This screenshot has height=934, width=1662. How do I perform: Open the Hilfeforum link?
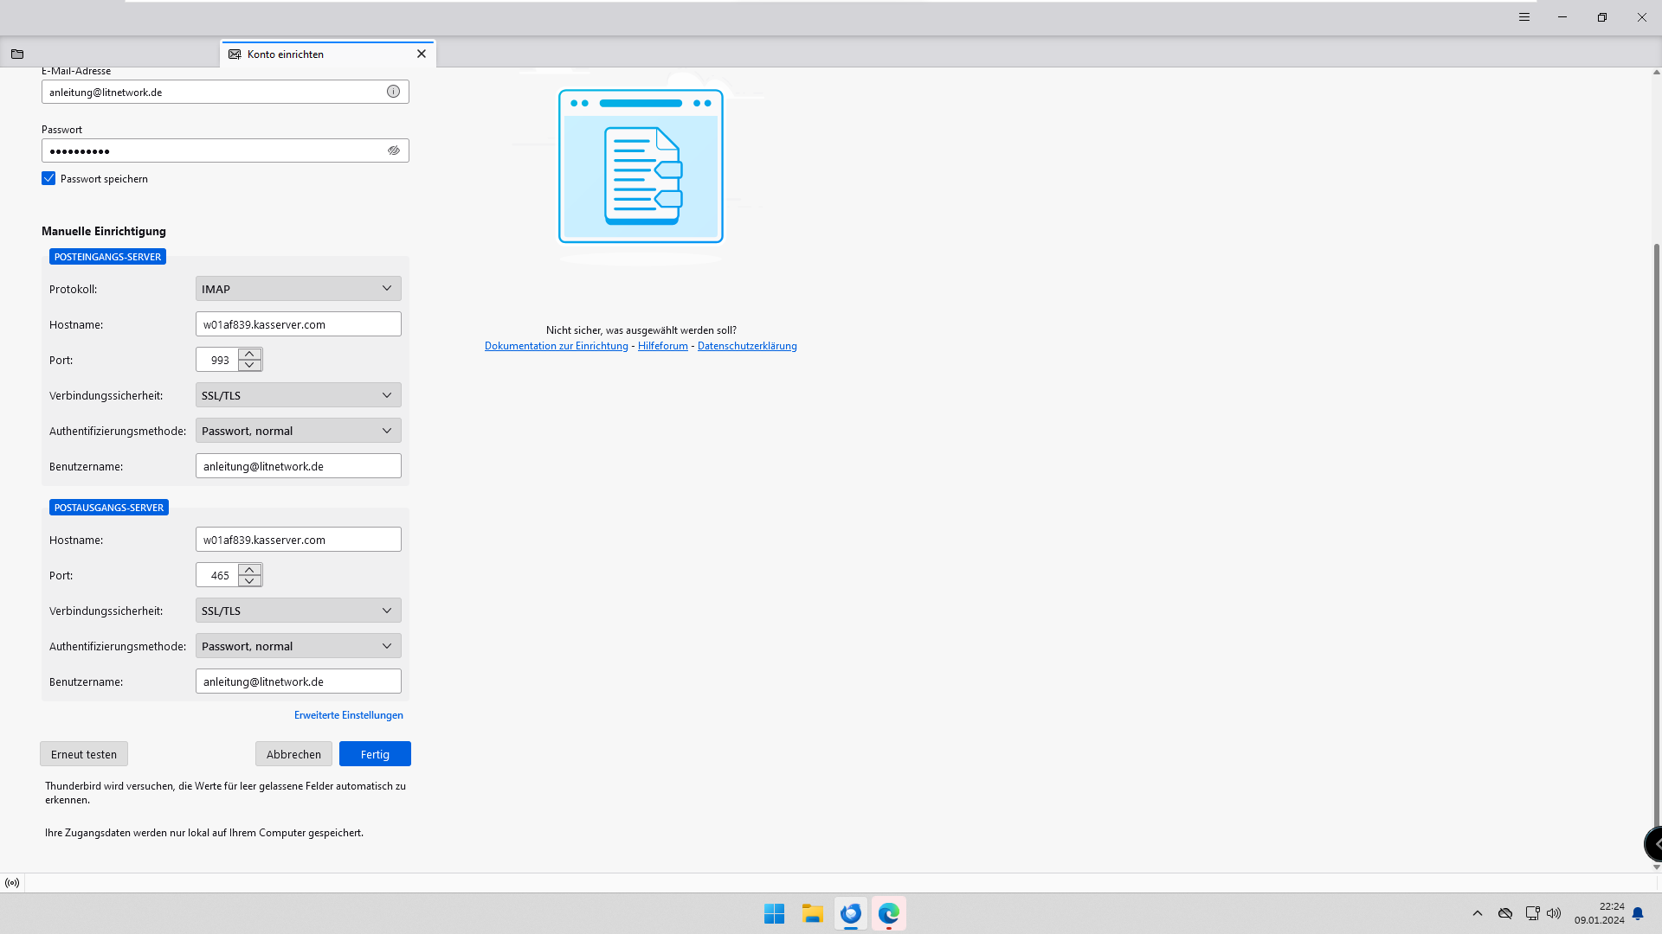coord(662,345)
